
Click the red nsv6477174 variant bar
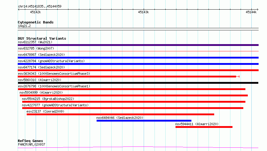138,70
